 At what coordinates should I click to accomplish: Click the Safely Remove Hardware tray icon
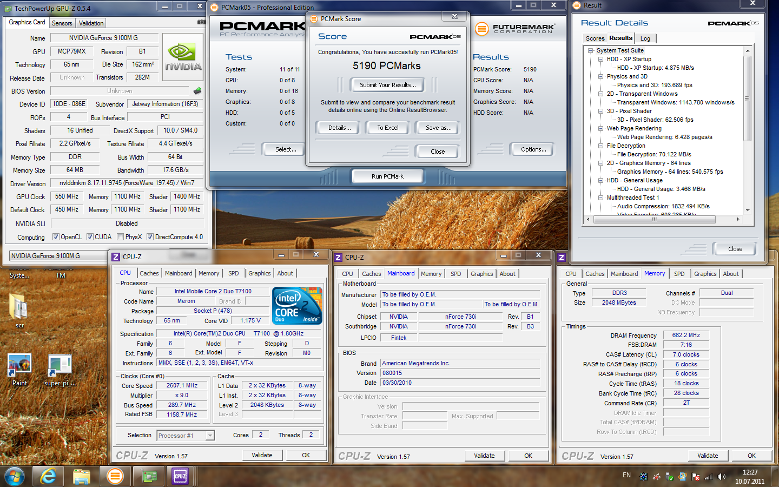[670, 477]
